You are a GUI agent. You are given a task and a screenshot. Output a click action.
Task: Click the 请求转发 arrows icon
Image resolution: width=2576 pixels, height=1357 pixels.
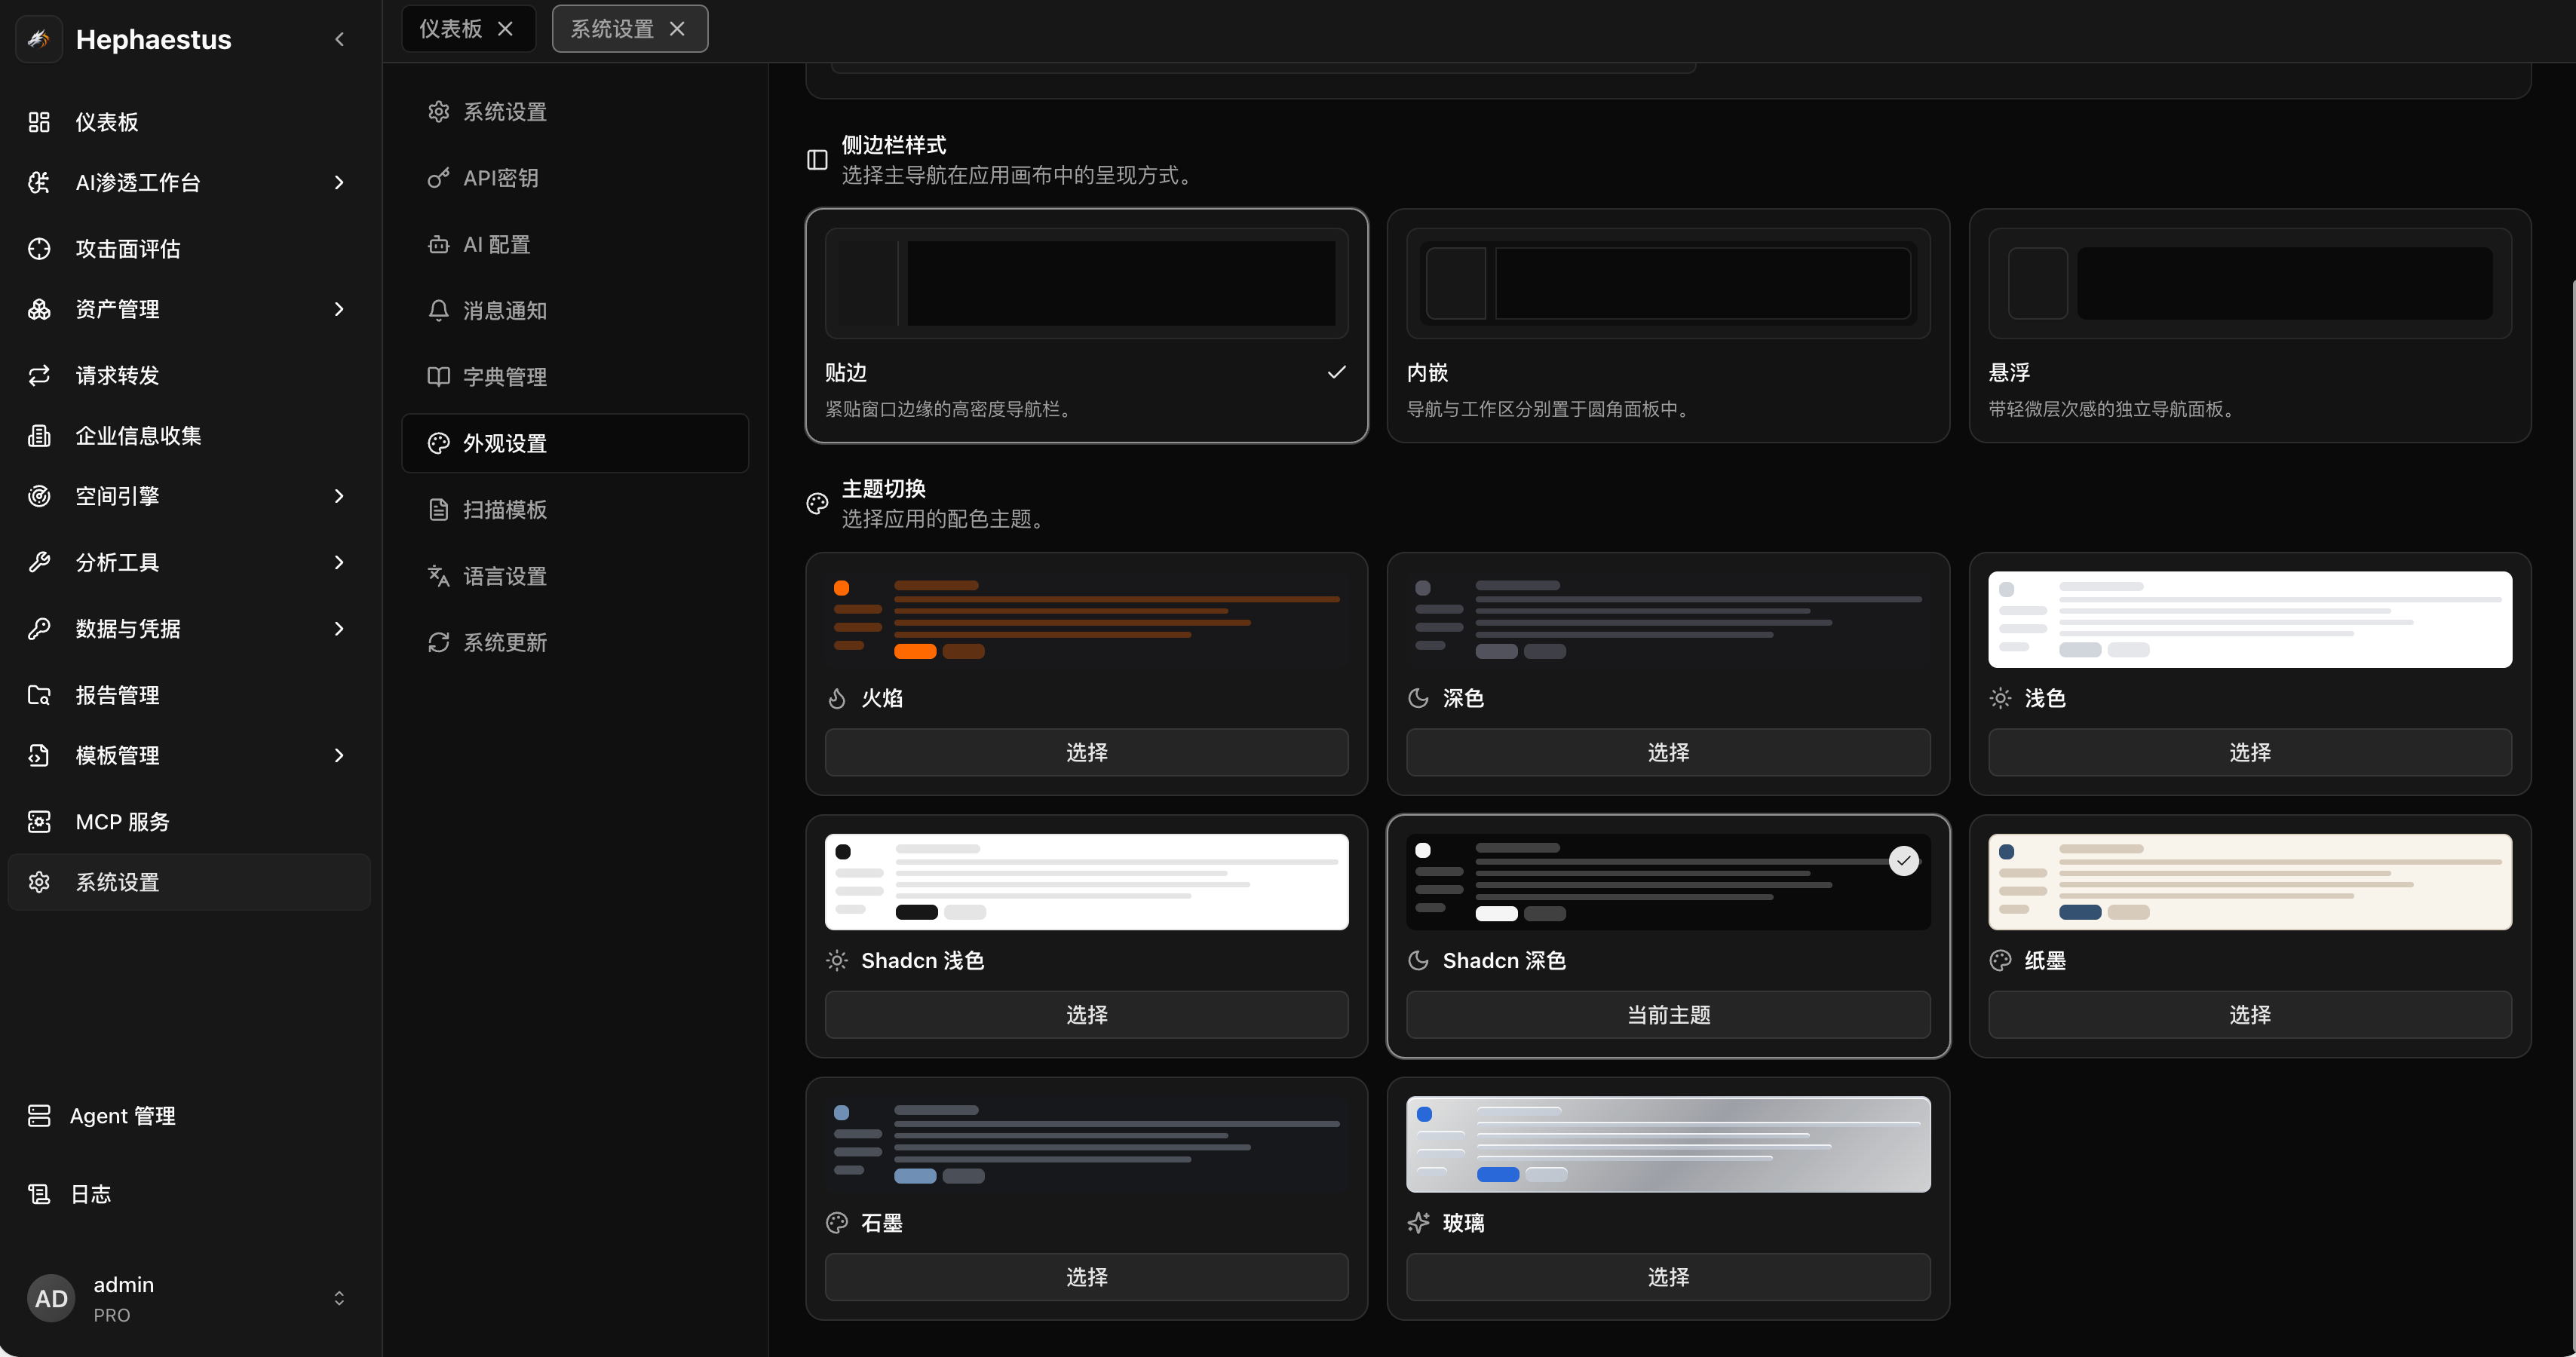[x=39, y=375]
